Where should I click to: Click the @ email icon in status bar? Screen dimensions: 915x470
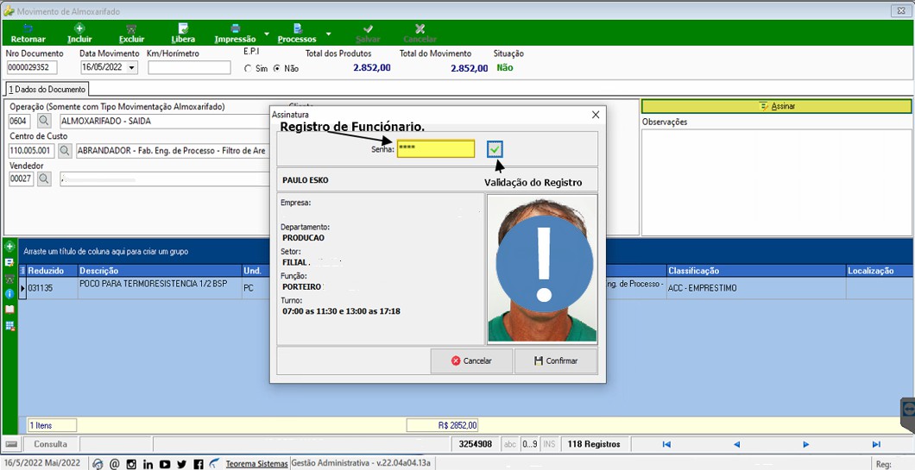[114, 464]
